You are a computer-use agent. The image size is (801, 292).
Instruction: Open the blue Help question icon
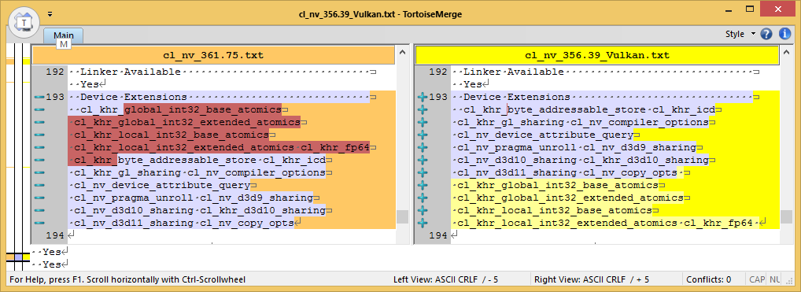tap(766, 35)
